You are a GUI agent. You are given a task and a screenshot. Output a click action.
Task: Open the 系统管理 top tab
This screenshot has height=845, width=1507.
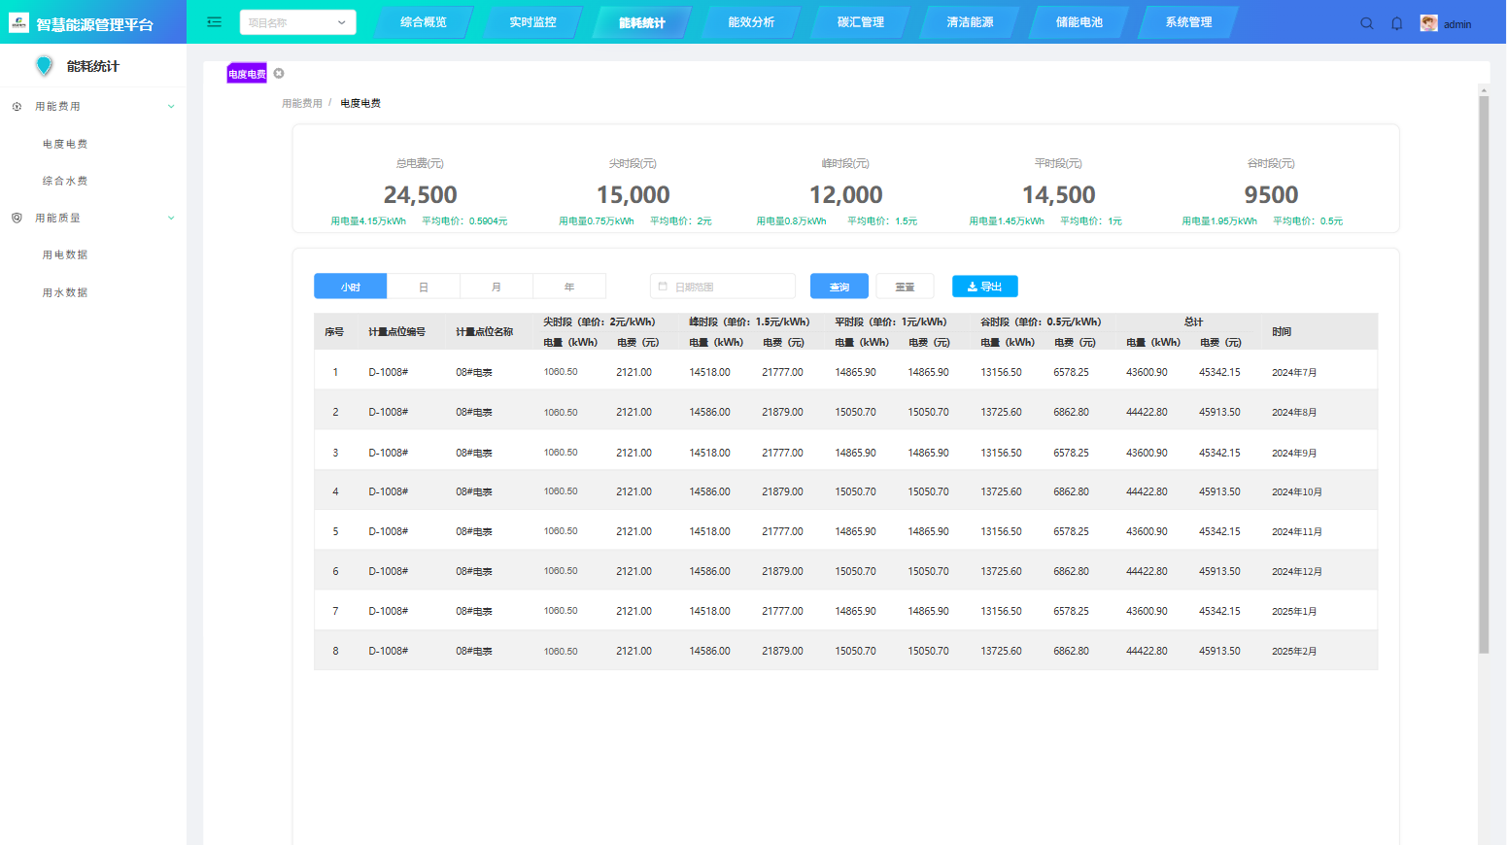click(x=1188, y=22)
